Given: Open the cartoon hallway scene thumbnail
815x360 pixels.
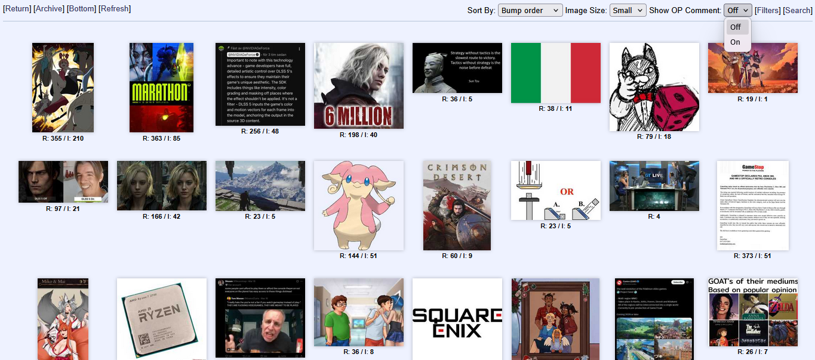Looking at the screenshot, I should coord(359,312).
